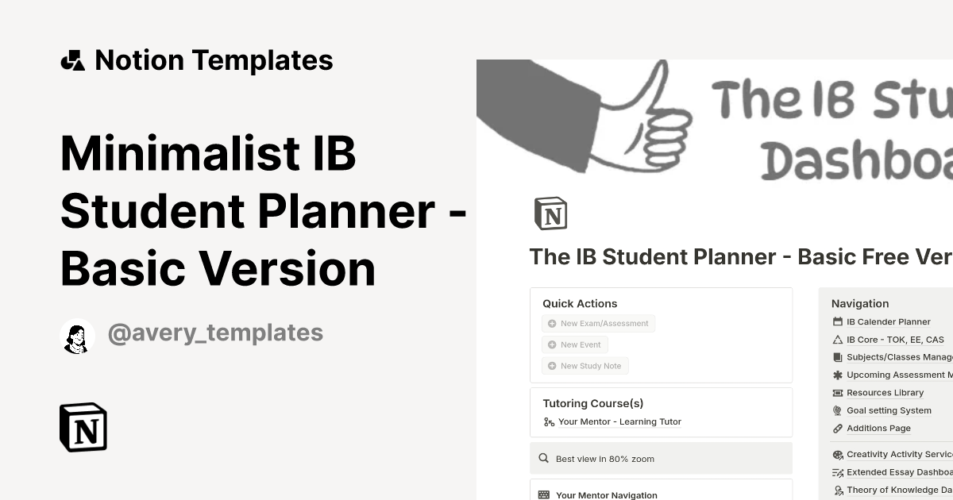Screen dimensions: 953x500
Task: Open the Creativity Activity Service link
Action: coord(900,454)
